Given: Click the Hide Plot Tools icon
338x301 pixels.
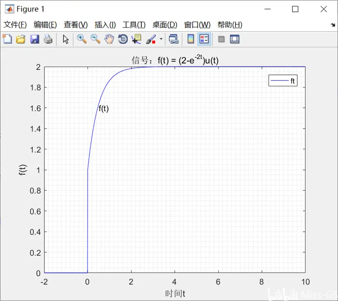Looking at the screenshot, I should [221, 39].
